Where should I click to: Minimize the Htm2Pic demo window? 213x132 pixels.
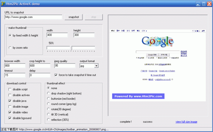(198, 4)
